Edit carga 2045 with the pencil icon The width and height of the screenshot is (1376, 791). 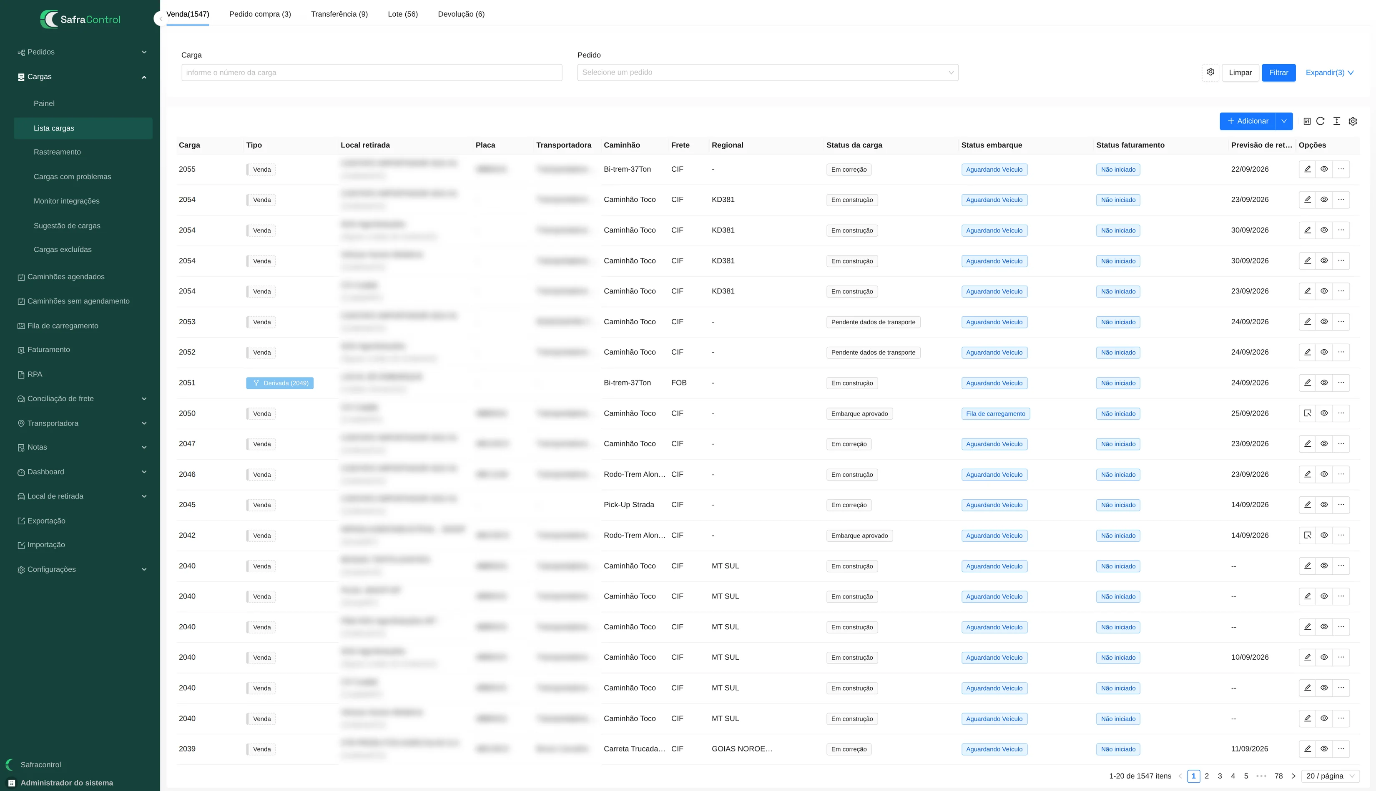coord(1308,505)
